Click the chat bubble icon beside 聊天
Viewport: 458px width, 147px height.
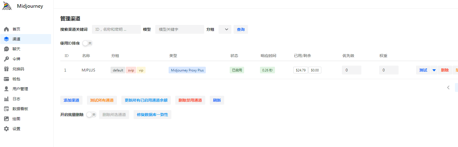coord(6,49)
